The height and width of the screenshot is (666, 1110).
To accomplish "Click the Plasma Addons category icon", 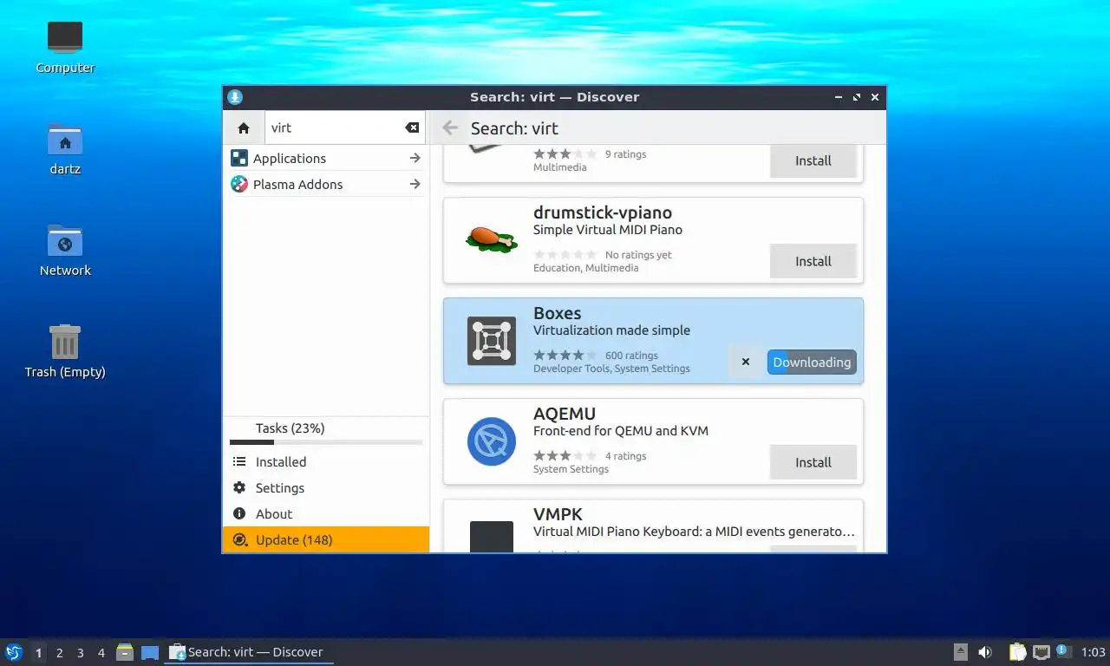I will (239, 184).
